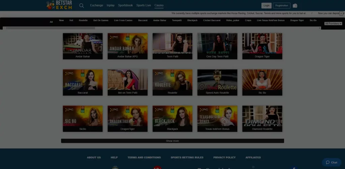Click the Betstar Exch logo

(59, 5)
